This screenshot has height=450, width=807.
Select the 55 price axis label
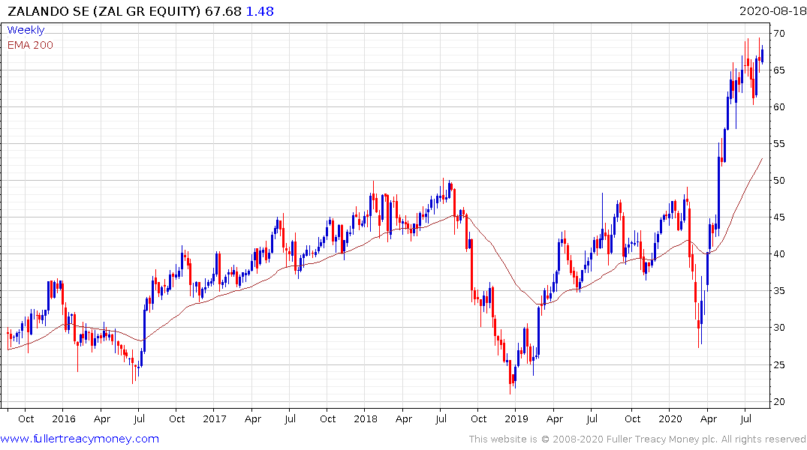pos(778,143)
